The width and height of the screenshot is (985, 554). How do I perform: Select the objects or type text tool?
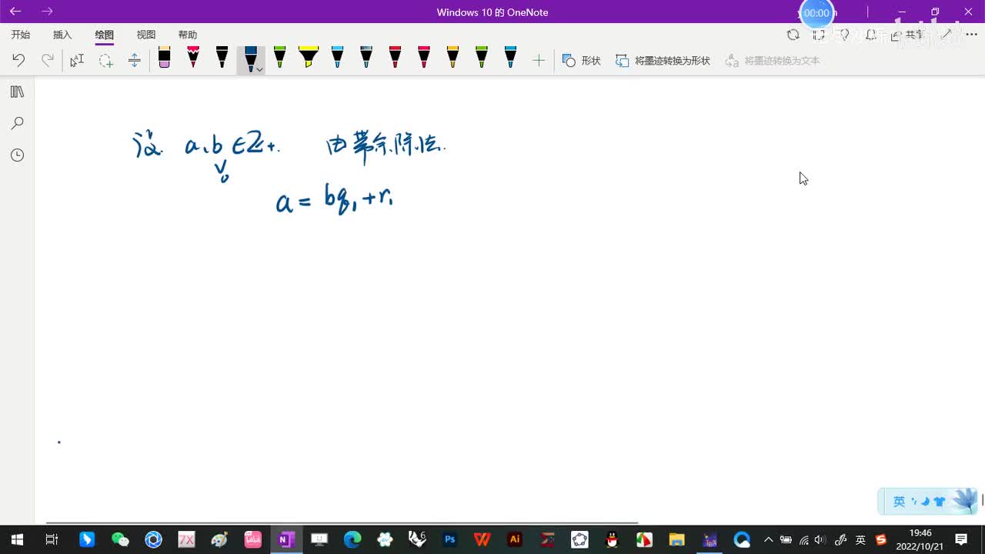[77, 60]
